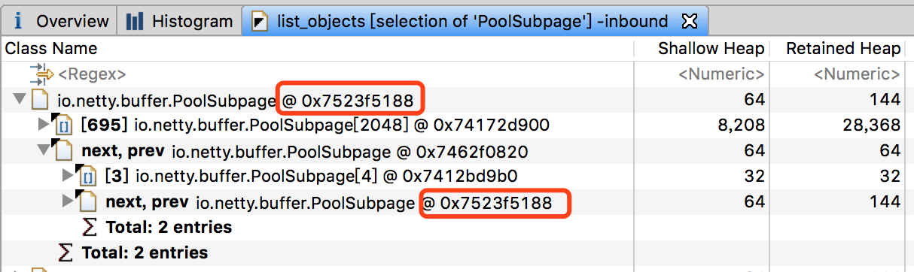Click Numeric filter under Shallow Heap
The width and height of the screenshot is (914, 272).
(x=722, y=74)
